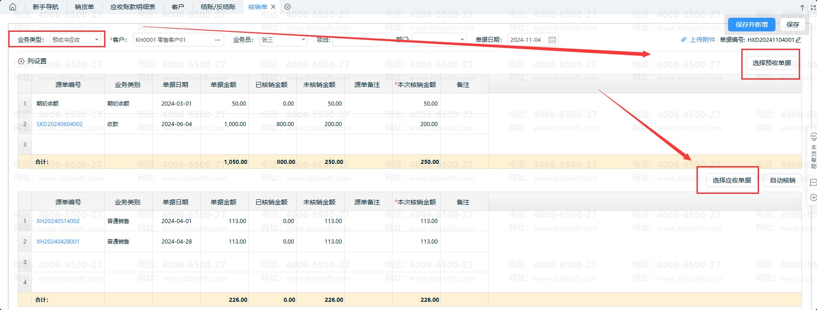Open the 本页帮助 lightbulb help icon
Viewport: 817px width, 310px height.
[813, 137]
